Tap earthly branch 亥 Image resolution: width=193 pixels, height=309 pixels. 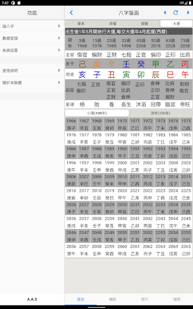point(82,74)
